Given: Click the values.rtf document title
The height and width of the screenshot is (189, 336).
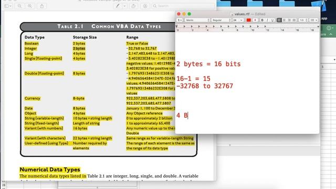Looking at the screenshot, I should [242, 14].
